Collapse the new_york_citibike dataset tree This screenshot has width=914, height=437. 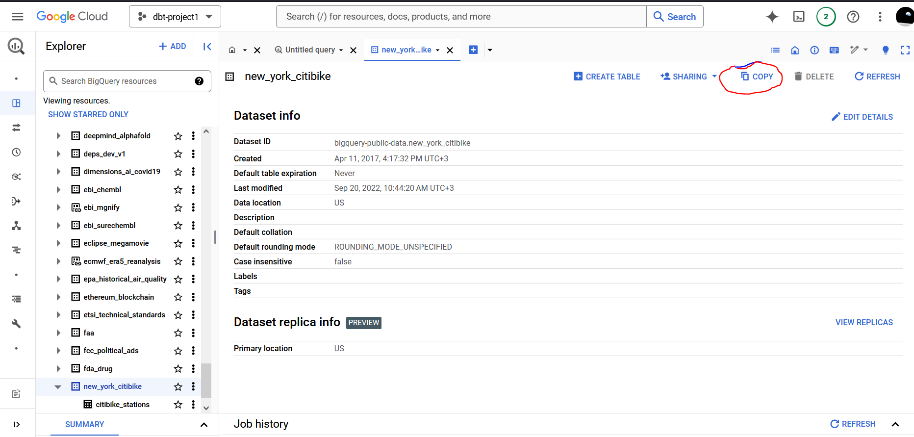[58, 387]
